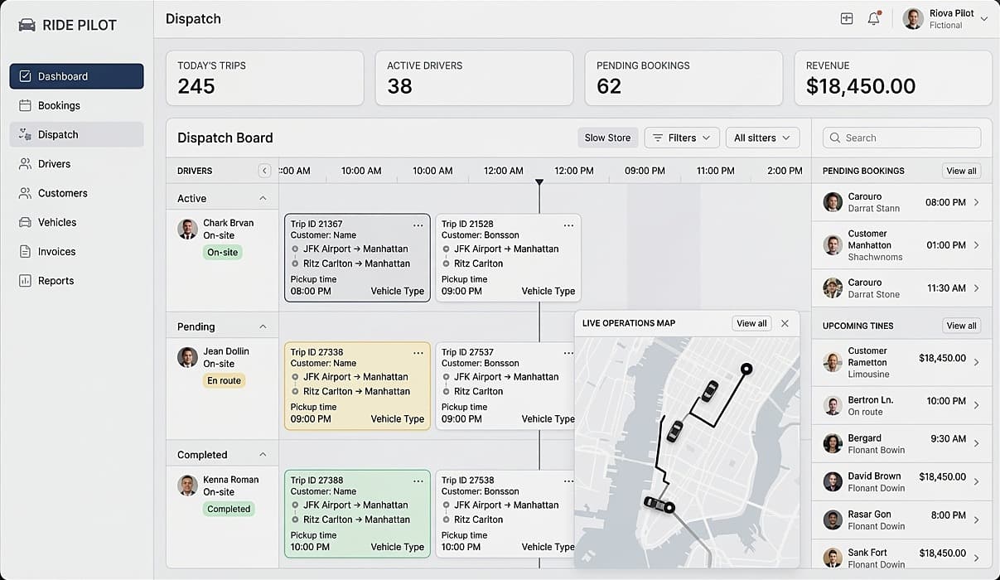
Task: Click the upper car marker on the map
Action: pos(709,390)
